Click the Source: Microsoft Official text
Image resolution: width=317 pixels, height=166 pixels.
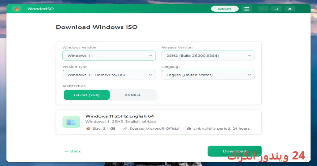coord(154,129)
